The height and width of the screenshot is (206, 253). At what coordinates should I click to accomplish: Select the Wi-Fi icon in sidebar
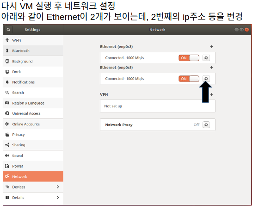pos(7,40)
